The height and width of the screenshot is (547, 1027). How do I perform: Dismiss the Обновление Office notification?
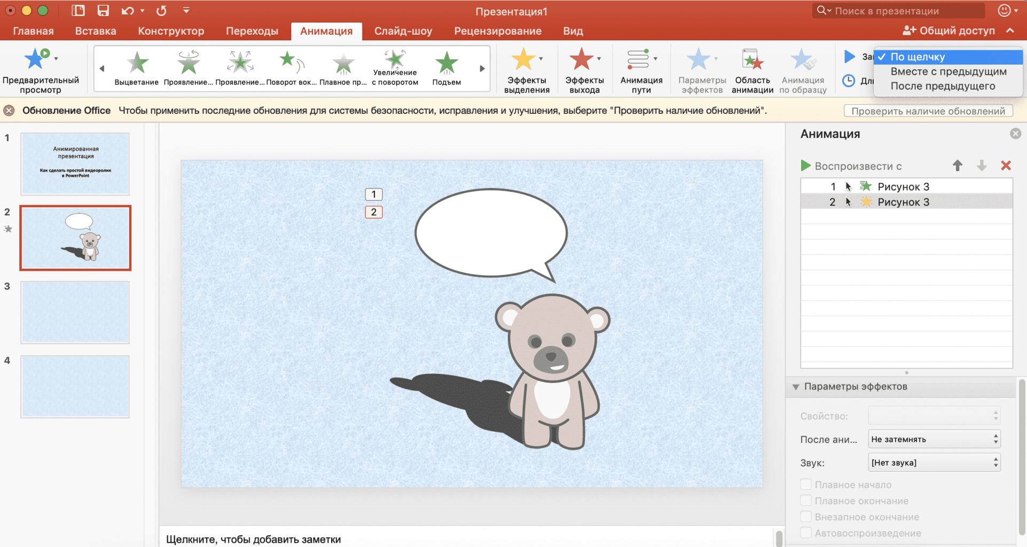[9, 111]
